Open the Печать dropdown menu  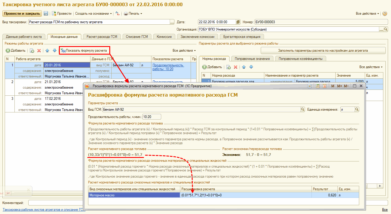pos(133,14)
